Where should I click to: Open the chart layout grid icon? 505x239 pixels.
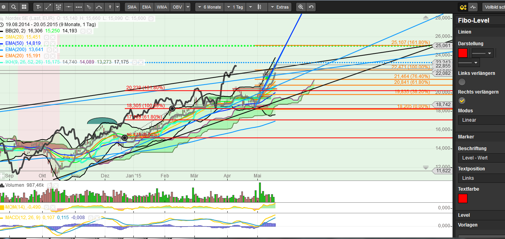24,7
